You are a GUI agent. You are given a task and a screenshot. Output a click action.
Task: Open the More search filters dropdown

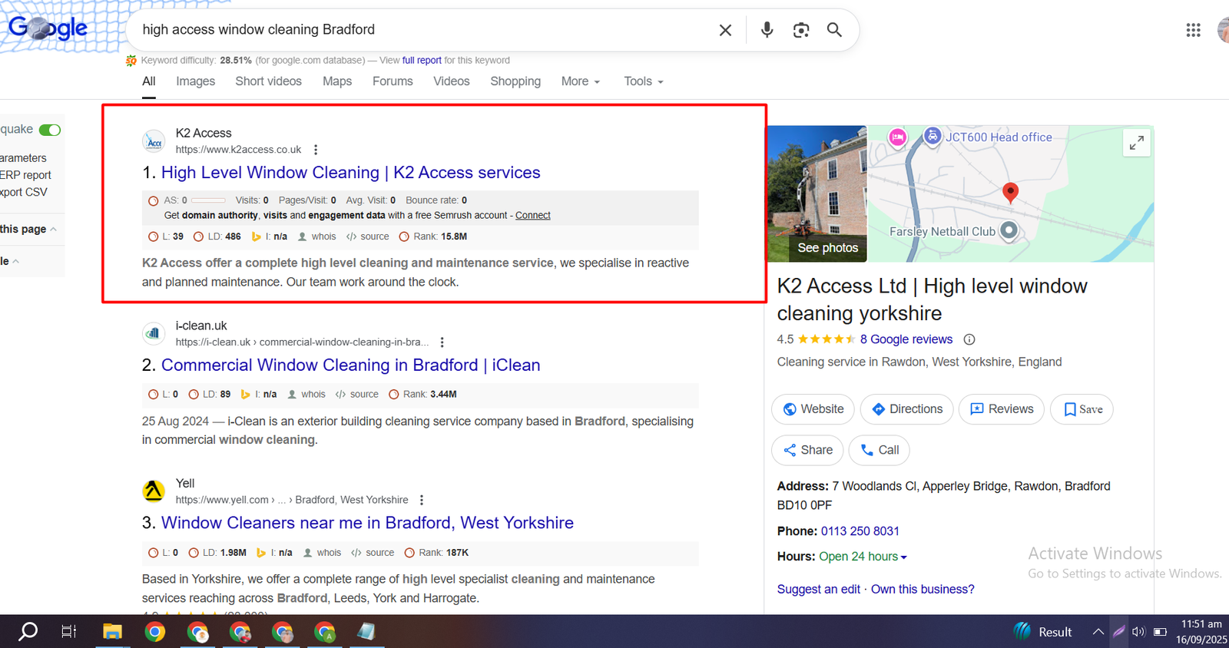pyautogui.click(x=580, y=81)
